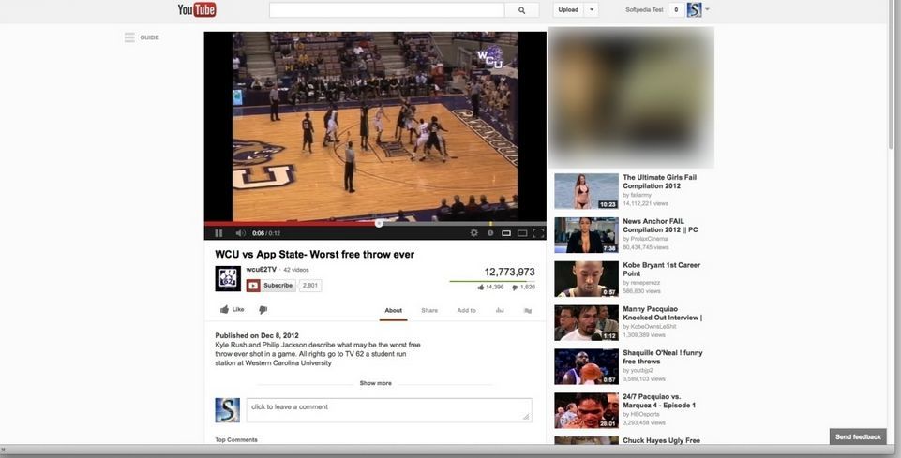Expand the GUIDE sidebar label
The height and width of the screenshot is (458, 901).
click(x=149, y=37)
